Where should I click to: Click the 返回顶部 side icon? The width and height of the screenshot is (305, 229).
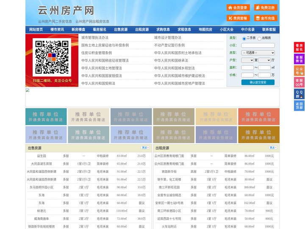click(299, 106)
